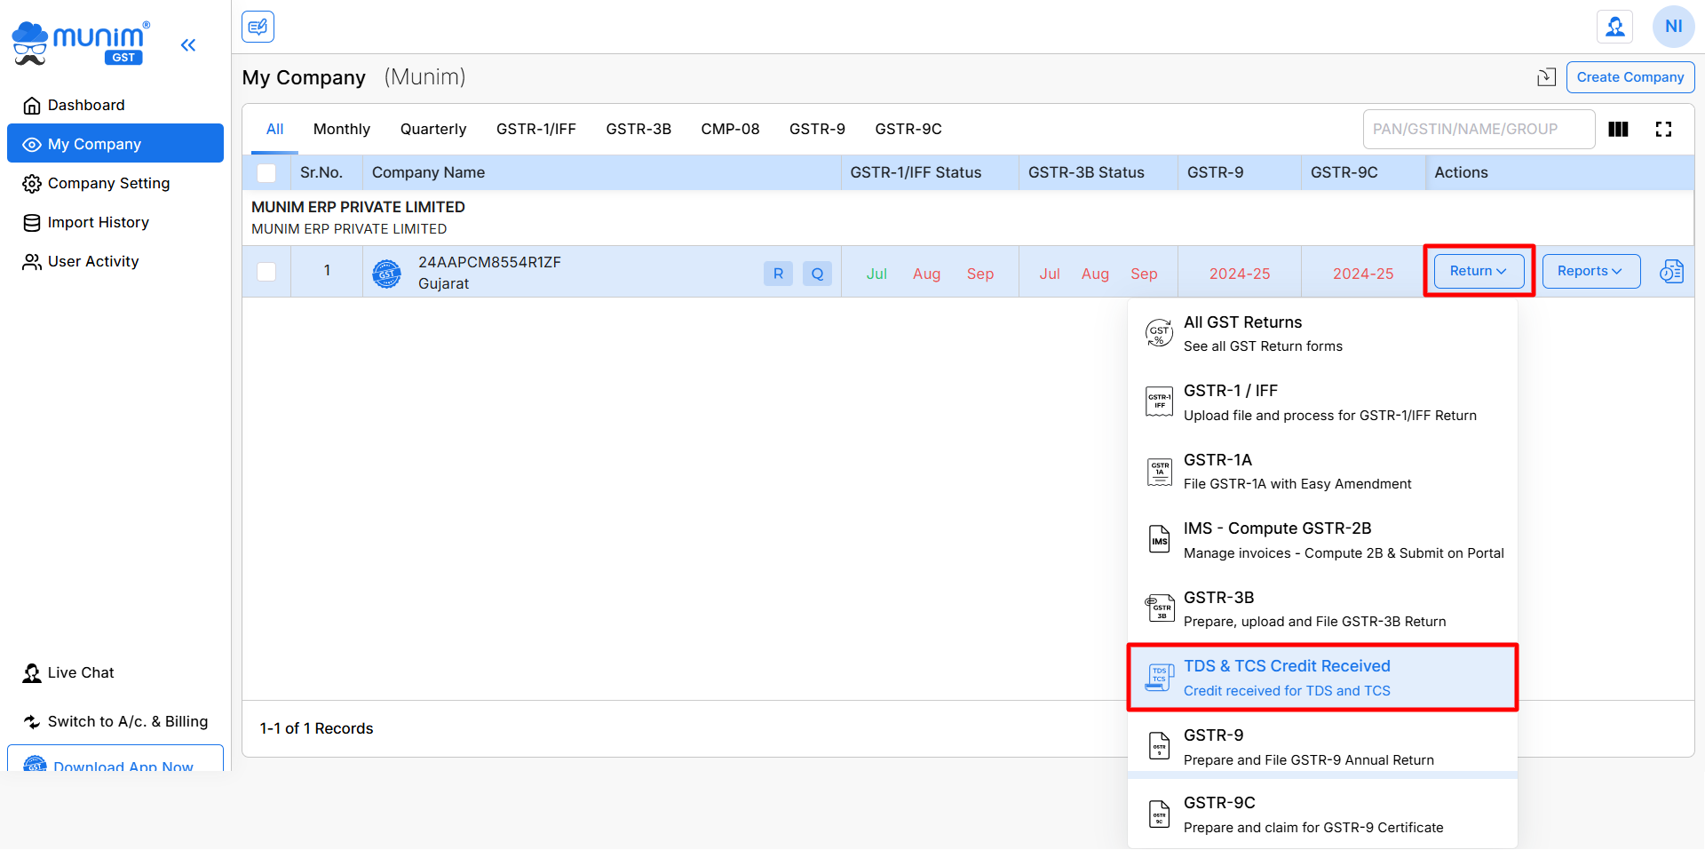Click 2024-25 in the GSTR-9 column
Screen dimensions: 1705x850
coord(1240,274)
